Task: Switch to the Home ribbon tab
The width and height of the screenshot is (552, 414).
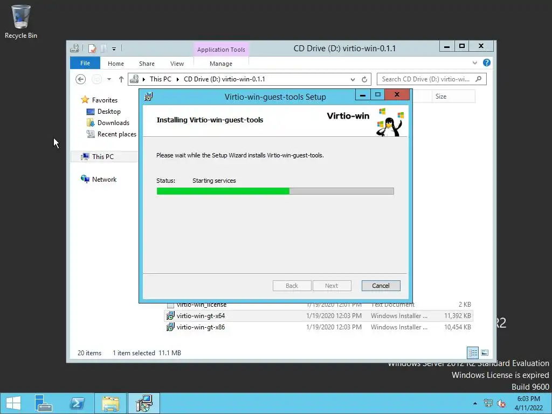Action: [116, 64]
